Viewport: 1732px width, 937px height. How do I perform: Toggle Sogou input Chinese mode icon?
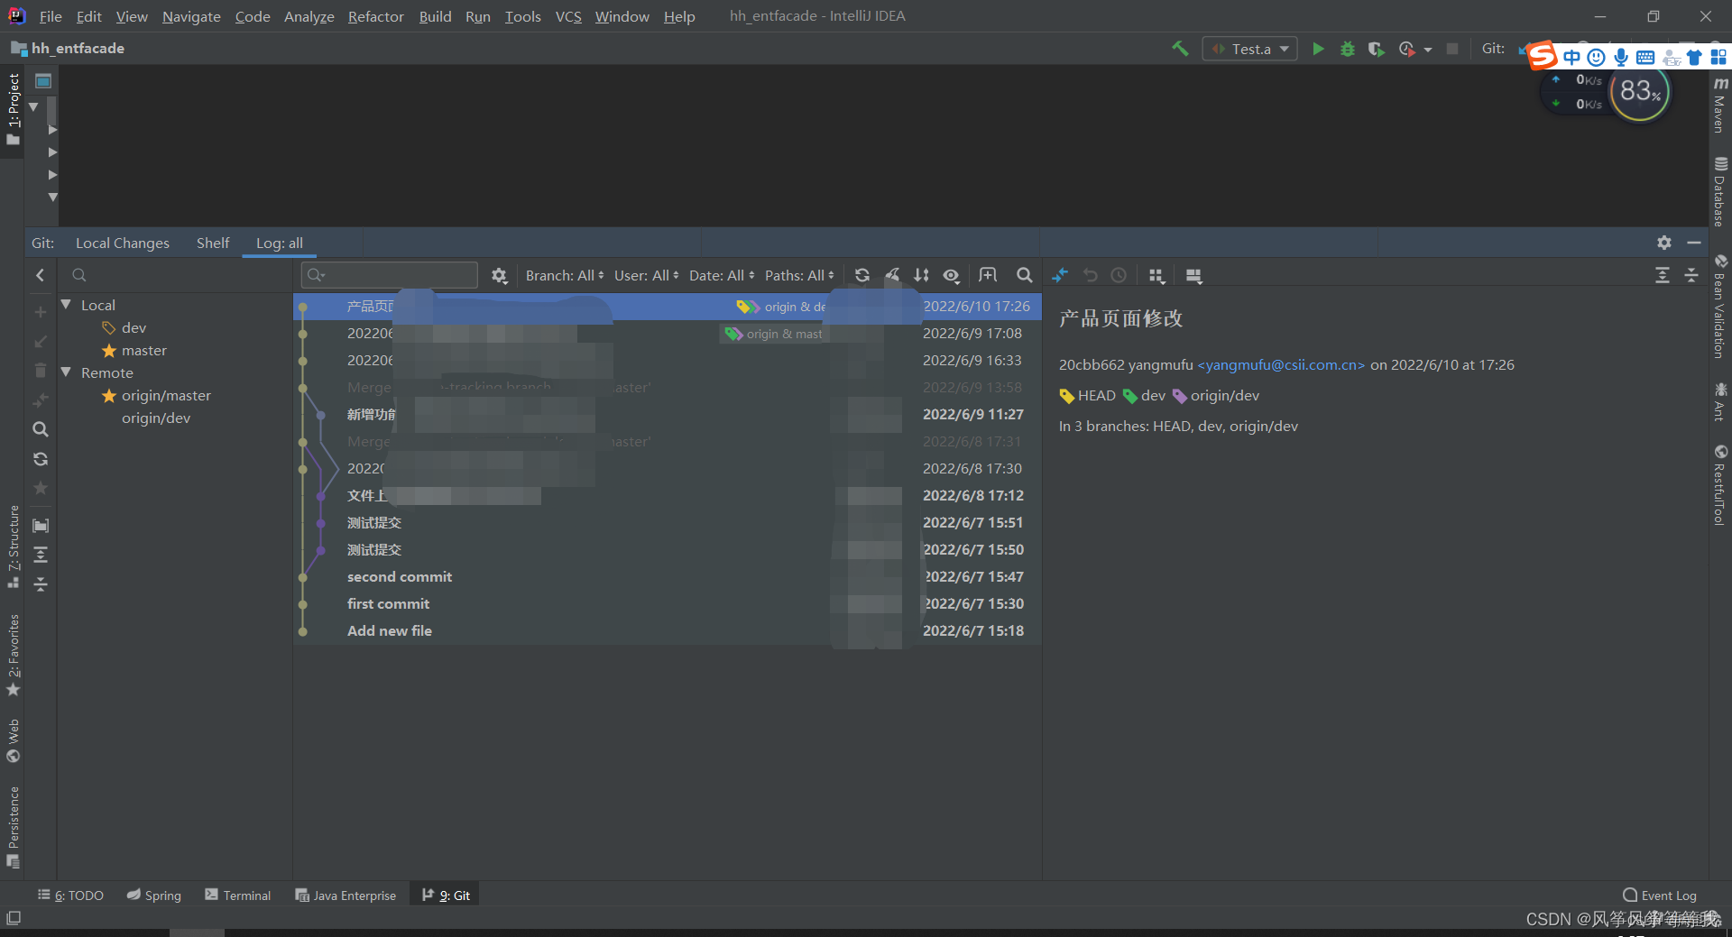pyautogui.click(x=1571, y=57)
